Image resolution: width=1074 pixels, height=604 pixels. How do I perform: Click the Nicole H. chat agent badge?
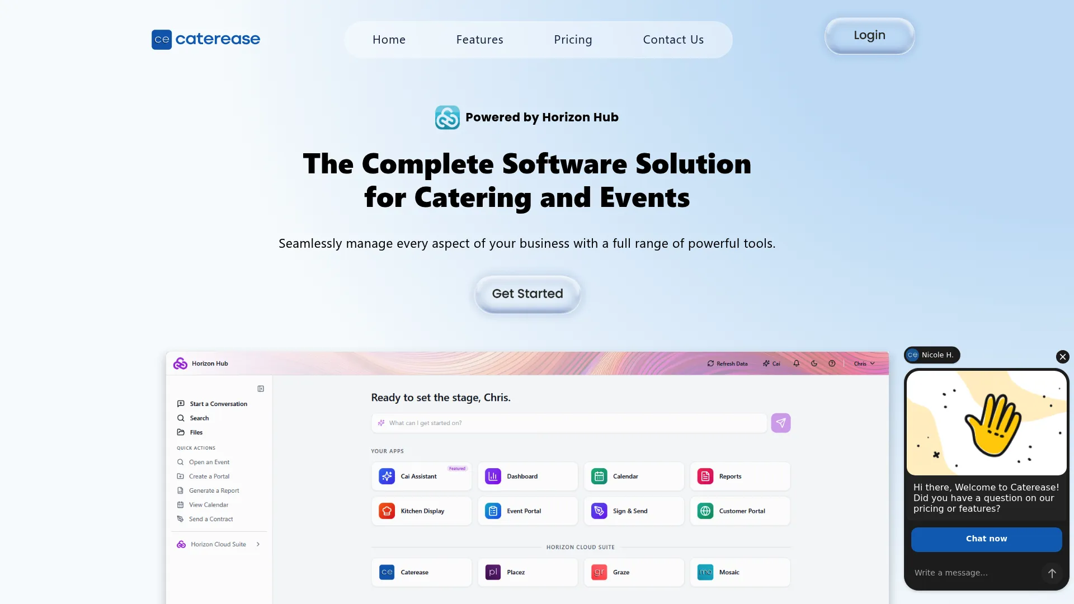coord(932,355)
